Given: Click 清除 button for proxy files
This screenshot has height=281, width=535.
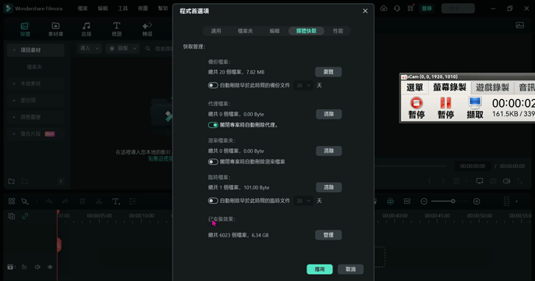Looking at the screenshot, I should [328, 114].
